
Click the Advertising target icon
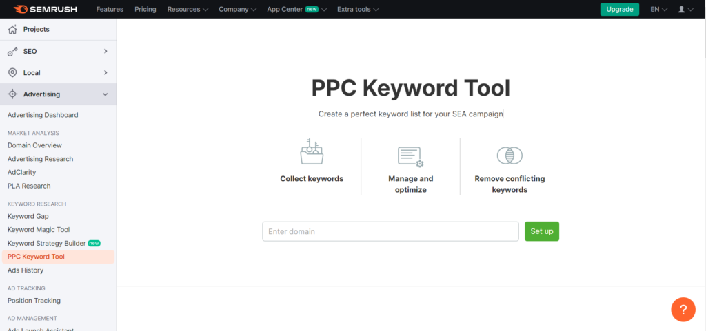pyautogui.click(x=12, y=94)
